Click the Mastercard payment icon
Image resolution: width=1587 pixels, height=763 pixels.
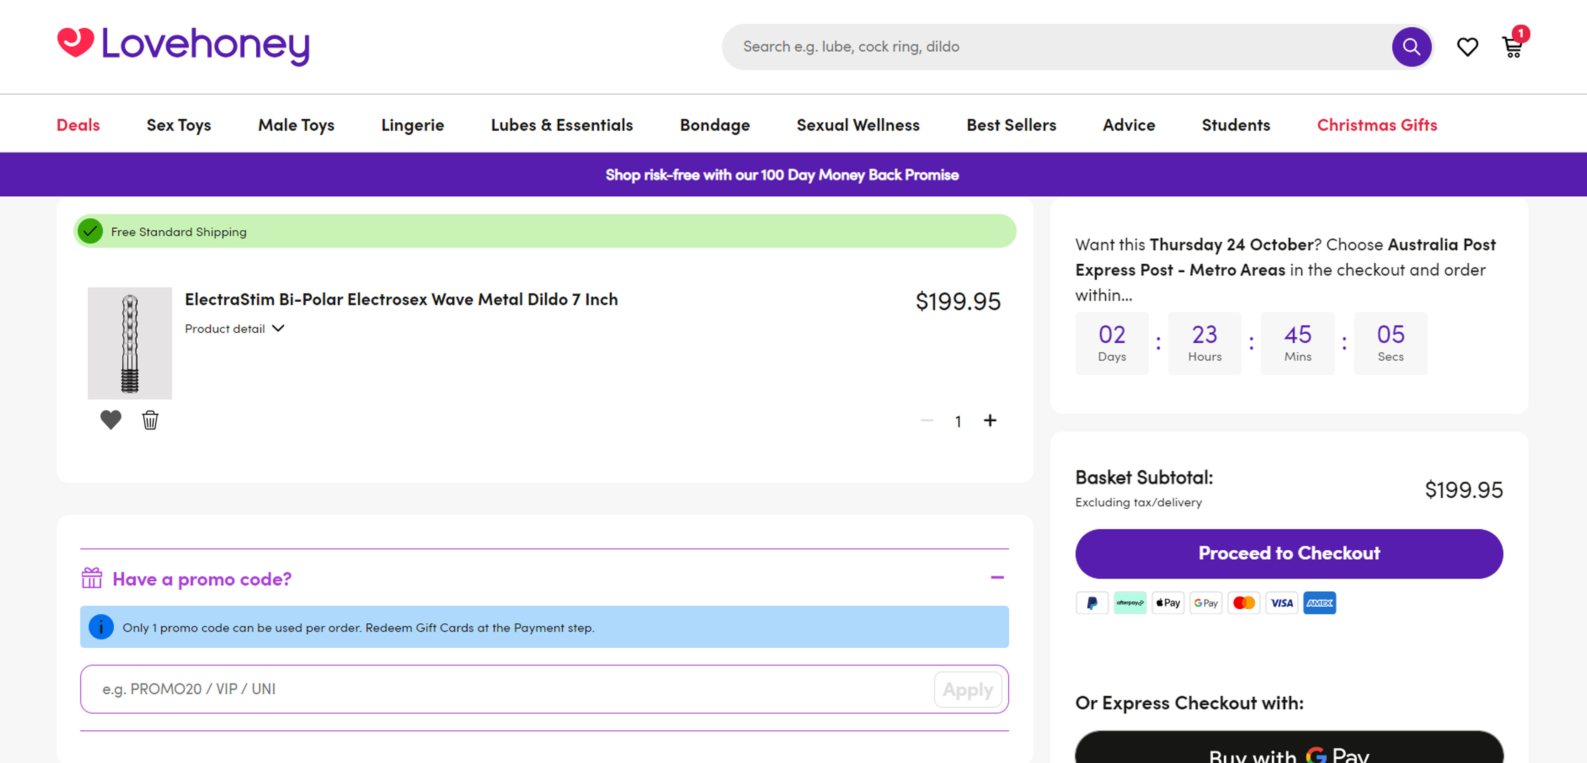1243,603
